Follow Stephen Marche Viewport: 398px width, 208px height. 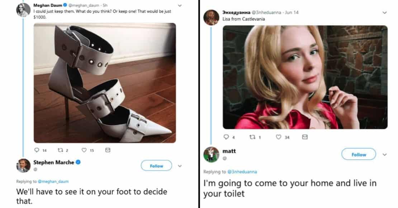pyautogui.click(x=156, y=166)
